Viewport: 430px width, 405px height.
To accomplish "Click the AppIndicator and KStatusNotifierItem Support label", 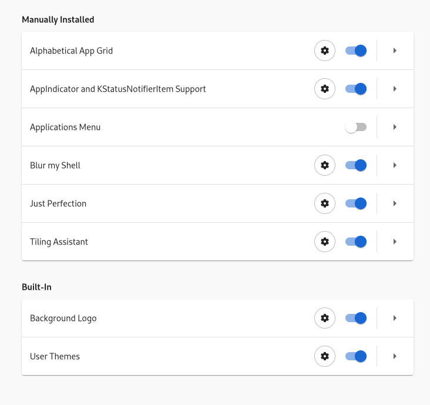I will coord(118,89).
